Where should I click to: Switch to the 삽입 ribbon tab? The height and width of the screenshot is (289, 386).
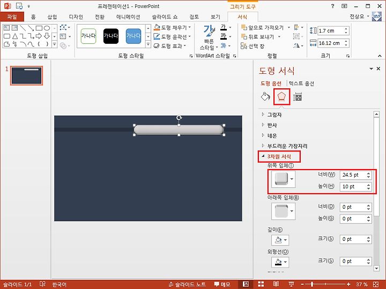point(52,17)
